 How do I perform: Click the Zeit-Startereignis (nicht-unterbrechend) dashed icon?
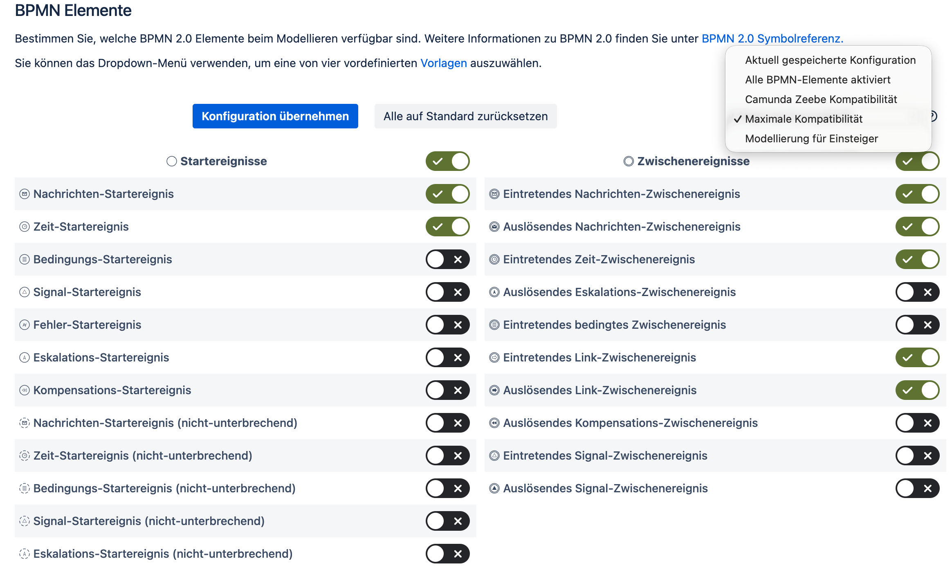click(x=25, y=456)
